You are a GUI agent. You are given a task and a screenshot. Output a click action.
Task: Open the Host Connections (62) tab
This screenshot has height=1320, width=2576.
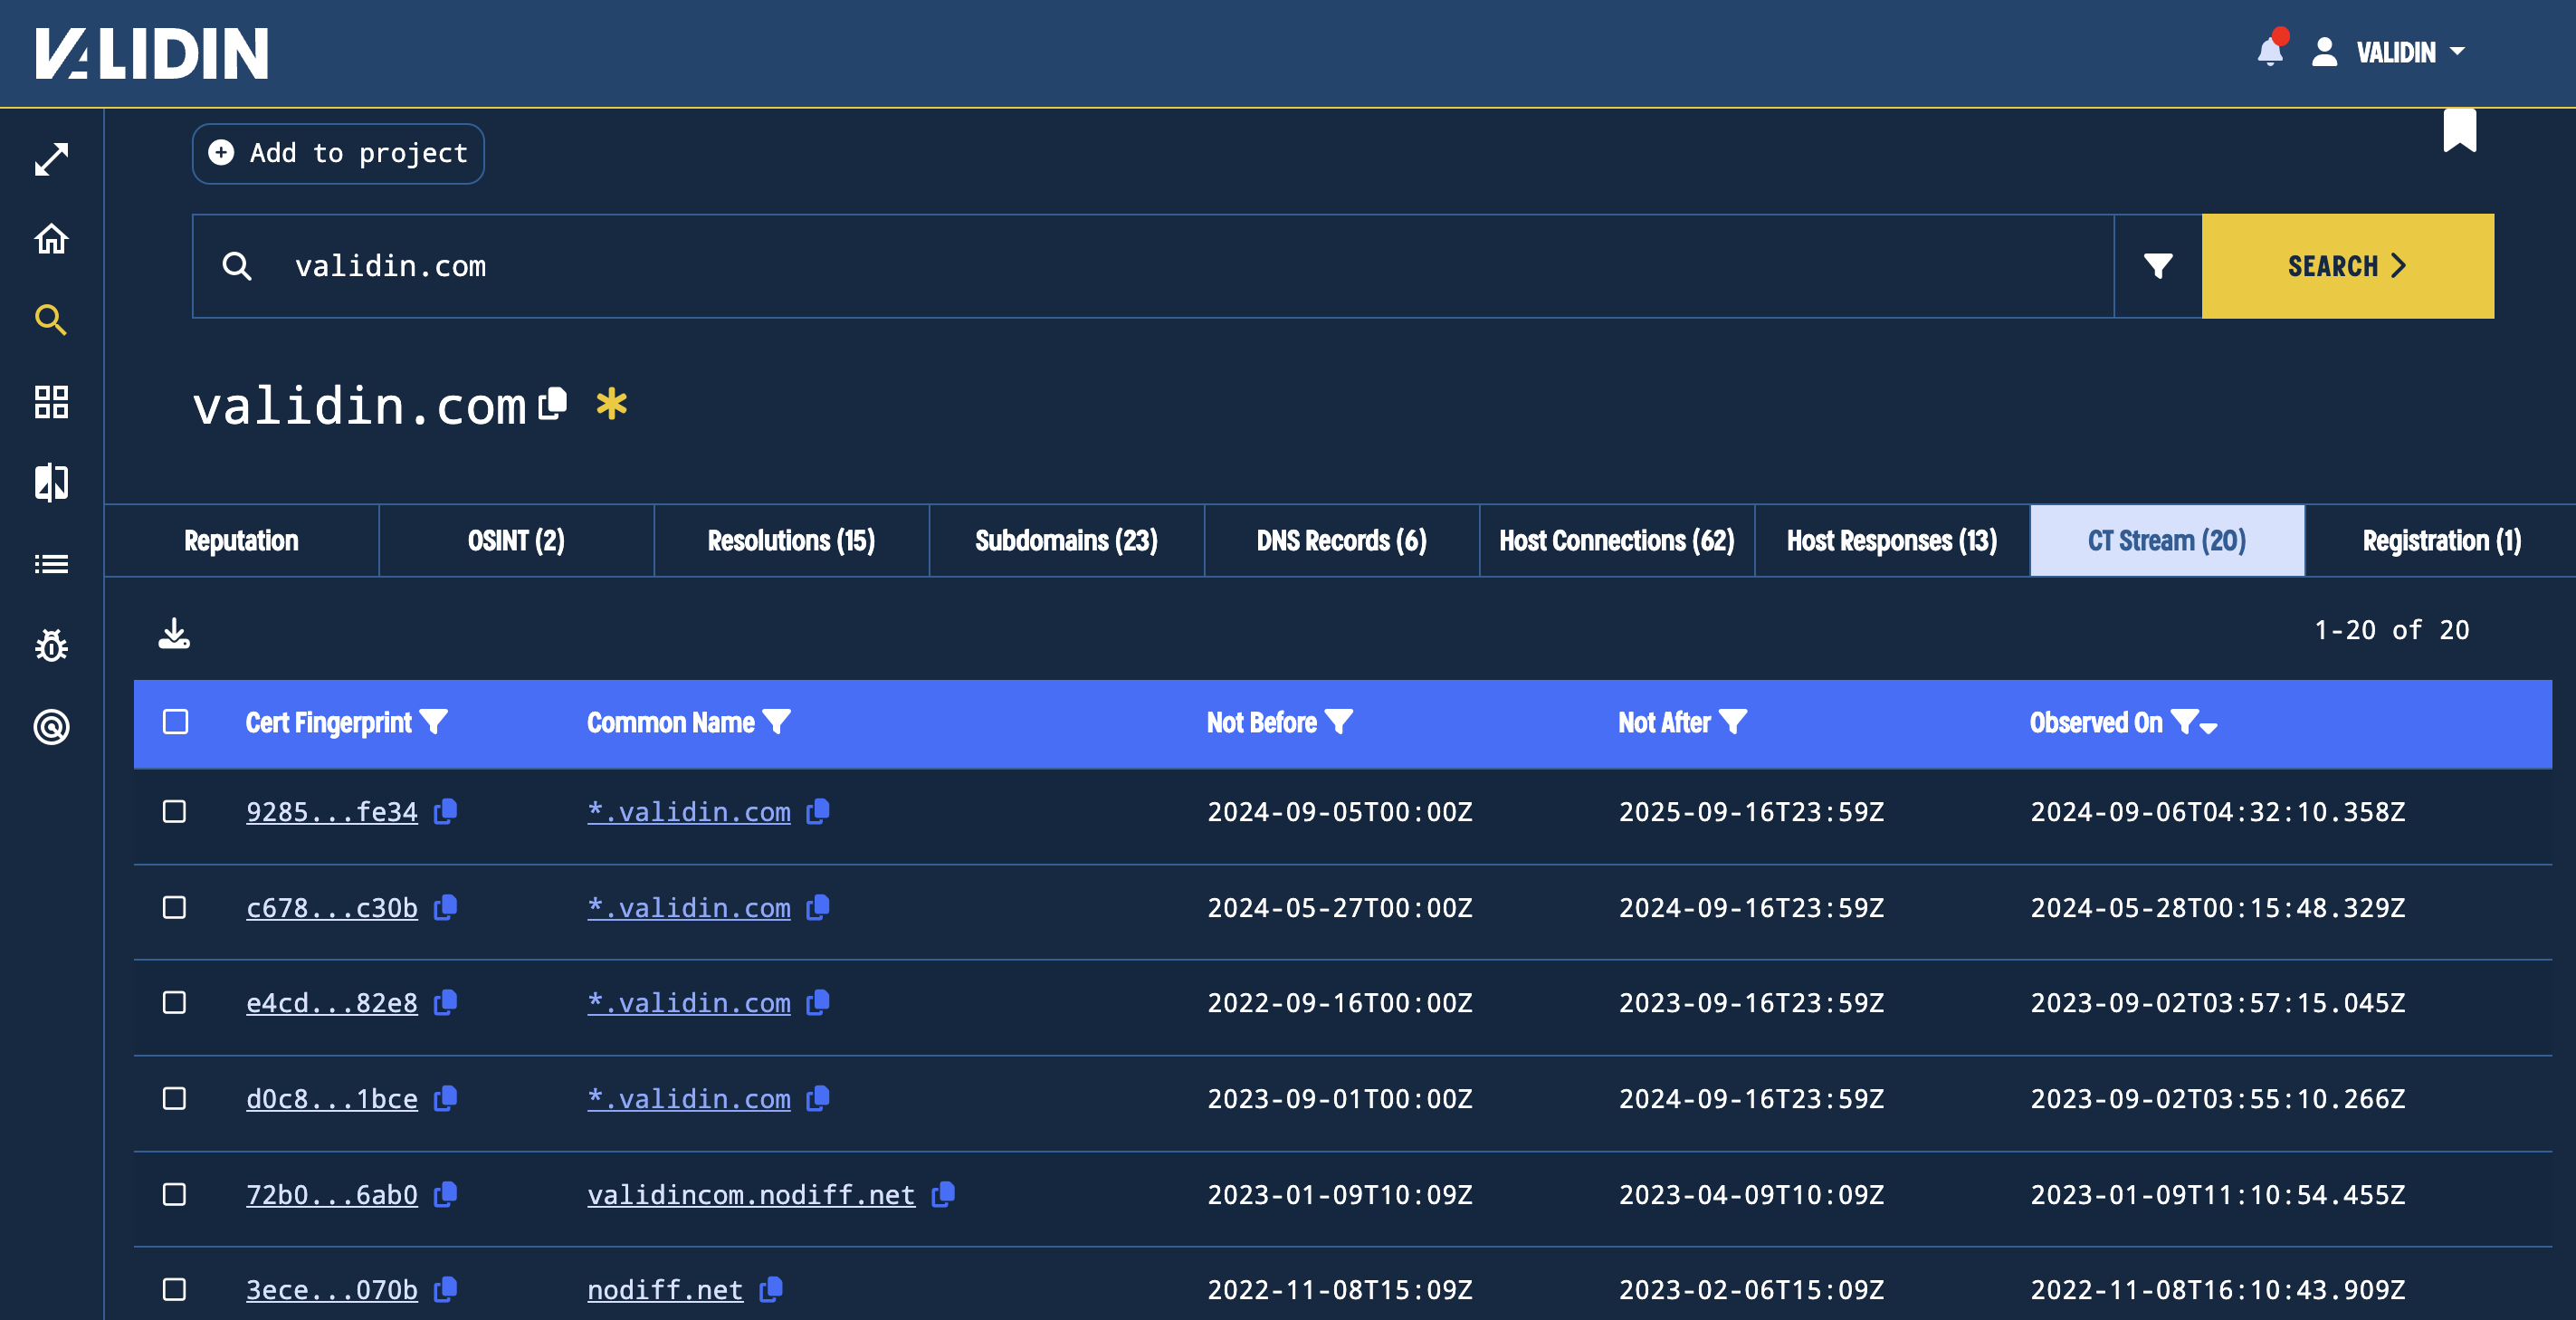pos(1616,541)
